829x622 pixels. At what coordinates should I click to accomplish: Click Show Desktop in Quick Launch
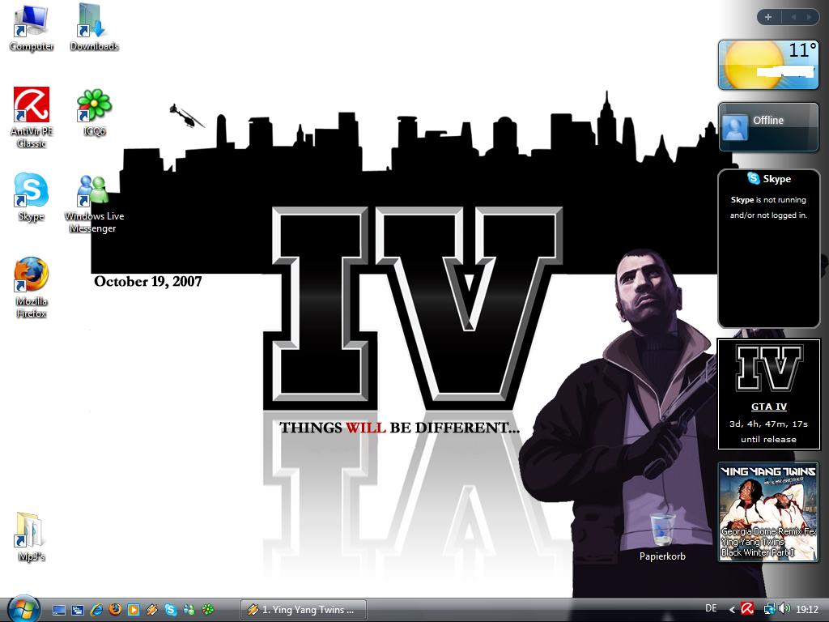pos(58,610)
